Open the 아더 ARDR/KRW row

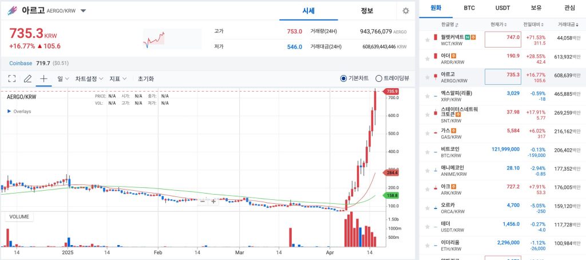click(x=502, y=59)
